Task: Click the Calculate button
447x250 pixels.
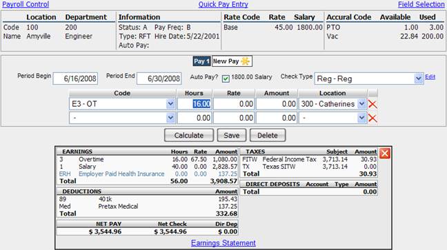Action: (189, 135)
